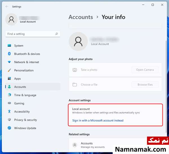Click the Windows Update sync icon

coord(9,128)
